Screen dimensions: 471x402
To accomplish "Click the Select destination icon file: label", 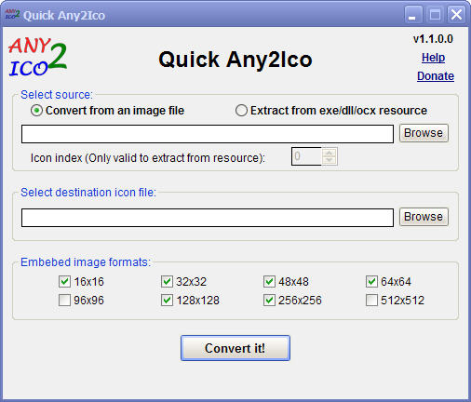I will point(88,193).
